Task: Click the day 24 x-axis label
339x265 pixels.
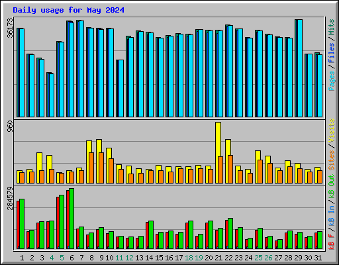Action: pyautogui.click(x=248, y=258)
